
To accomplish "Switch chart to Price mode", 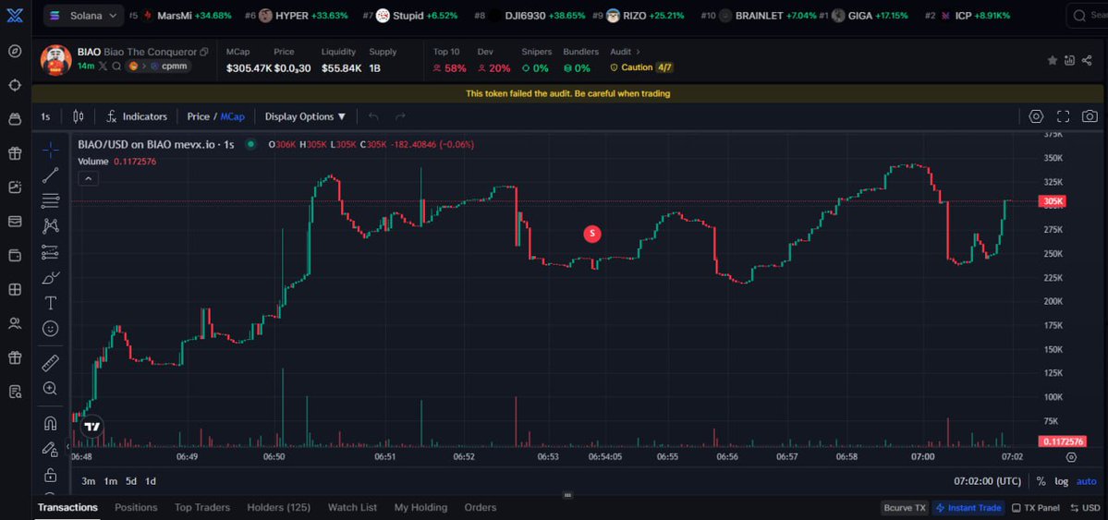I will point(198,116).
